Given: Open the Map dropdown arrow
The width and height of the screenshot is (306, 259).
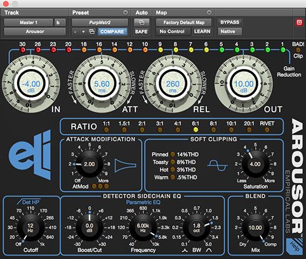Looking at the screenshot, I should 209,13.
